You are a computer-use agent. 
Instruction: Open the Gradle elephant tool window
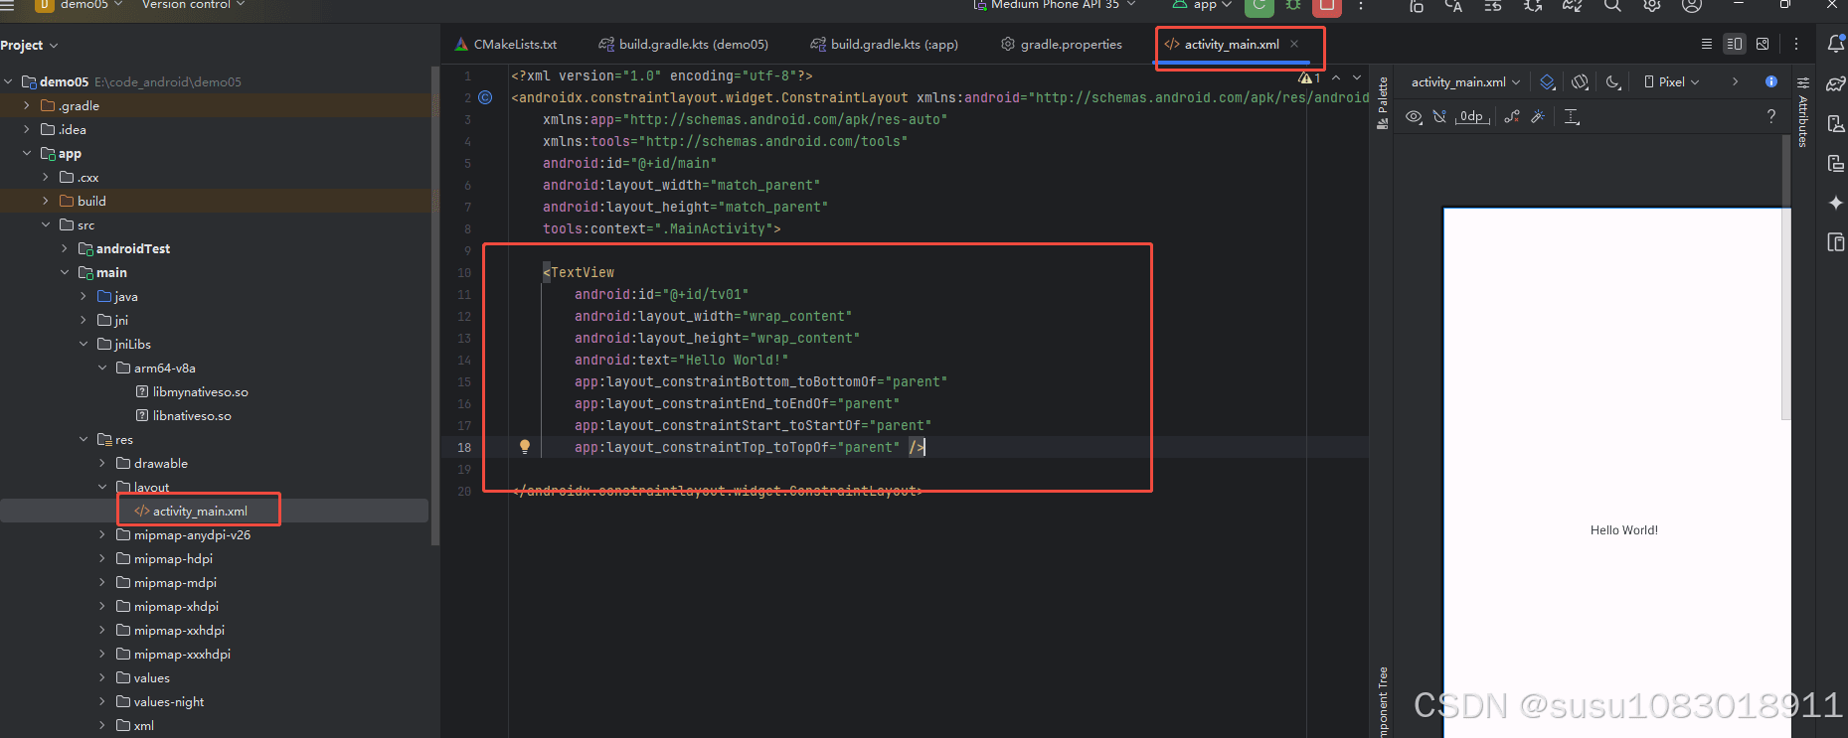click(1835, 83)
